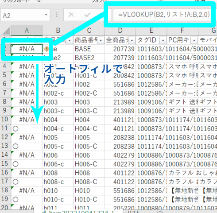Select cell A18 showing #N/A

(x=27, y=191)
